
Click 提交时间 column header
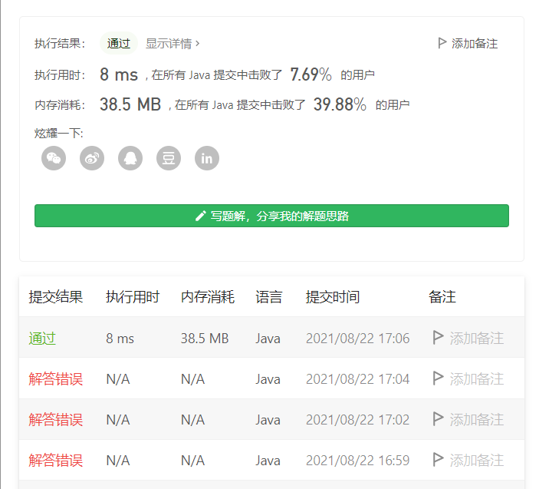tap(333, 296)
